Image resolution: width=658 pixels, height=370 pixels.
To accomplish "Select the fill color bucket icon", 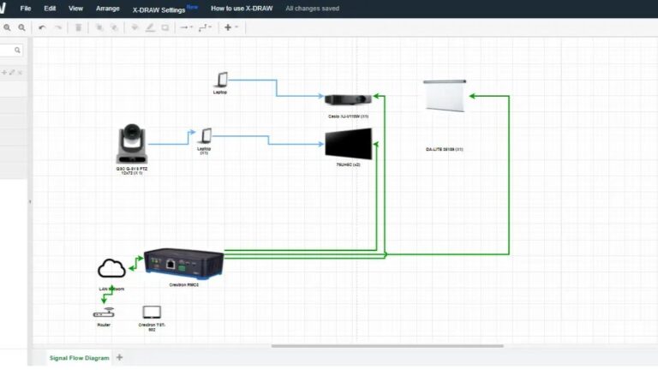I will point(135,27).
